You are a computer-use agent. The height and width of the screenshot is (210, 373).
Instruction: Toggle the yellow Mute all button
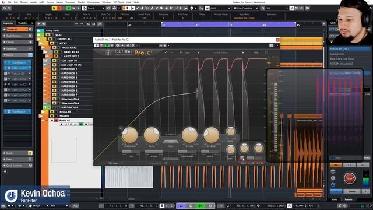pyautogui.click(x=54, y=8)
